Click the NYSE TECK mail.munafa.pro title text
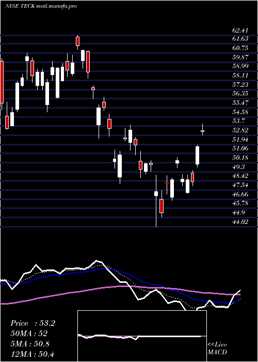 coord(41,6)
